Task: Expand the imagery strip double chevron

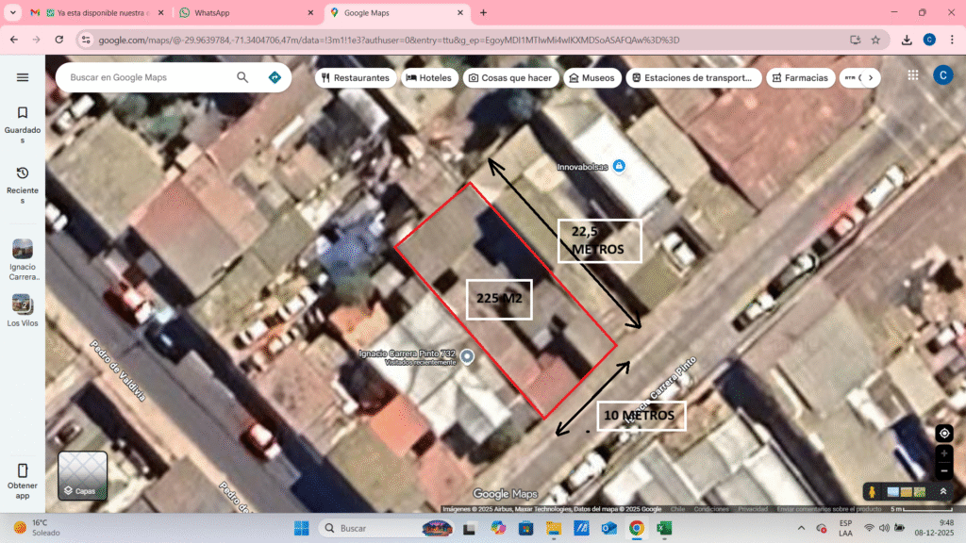Action: [x=942, y=491]
